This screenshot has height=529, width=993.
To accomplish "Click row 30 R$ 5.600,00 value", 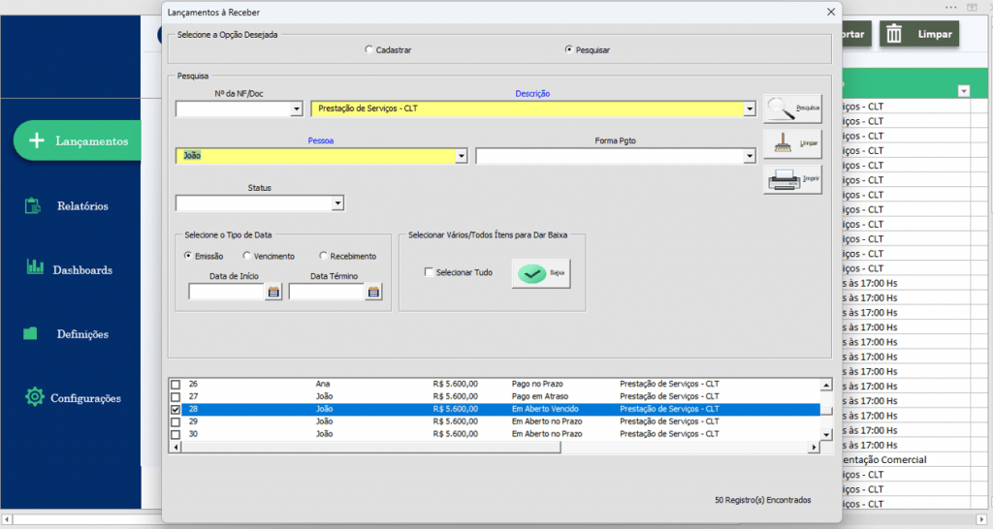I will coord(456,435).
